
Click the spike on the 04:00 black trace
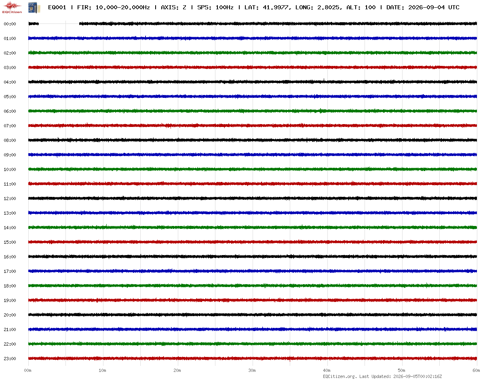(324, 80)
